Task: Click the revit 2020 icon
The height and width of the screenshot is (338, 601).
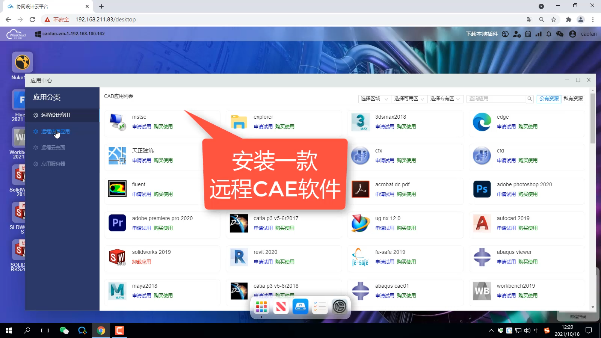Action: (239, 257)
